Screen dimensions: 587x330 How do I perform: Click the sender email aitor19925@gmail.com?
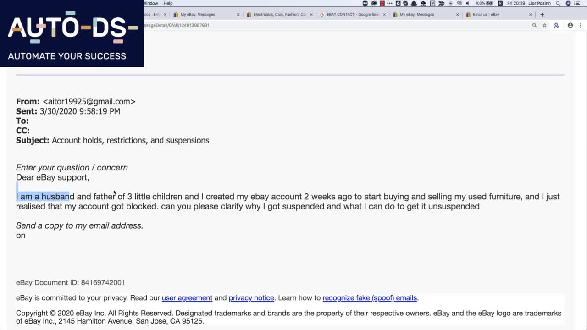(x=89, y=102)
